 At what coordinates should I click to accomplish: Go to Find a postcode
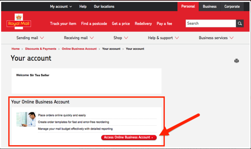click(x=94, y=23)
